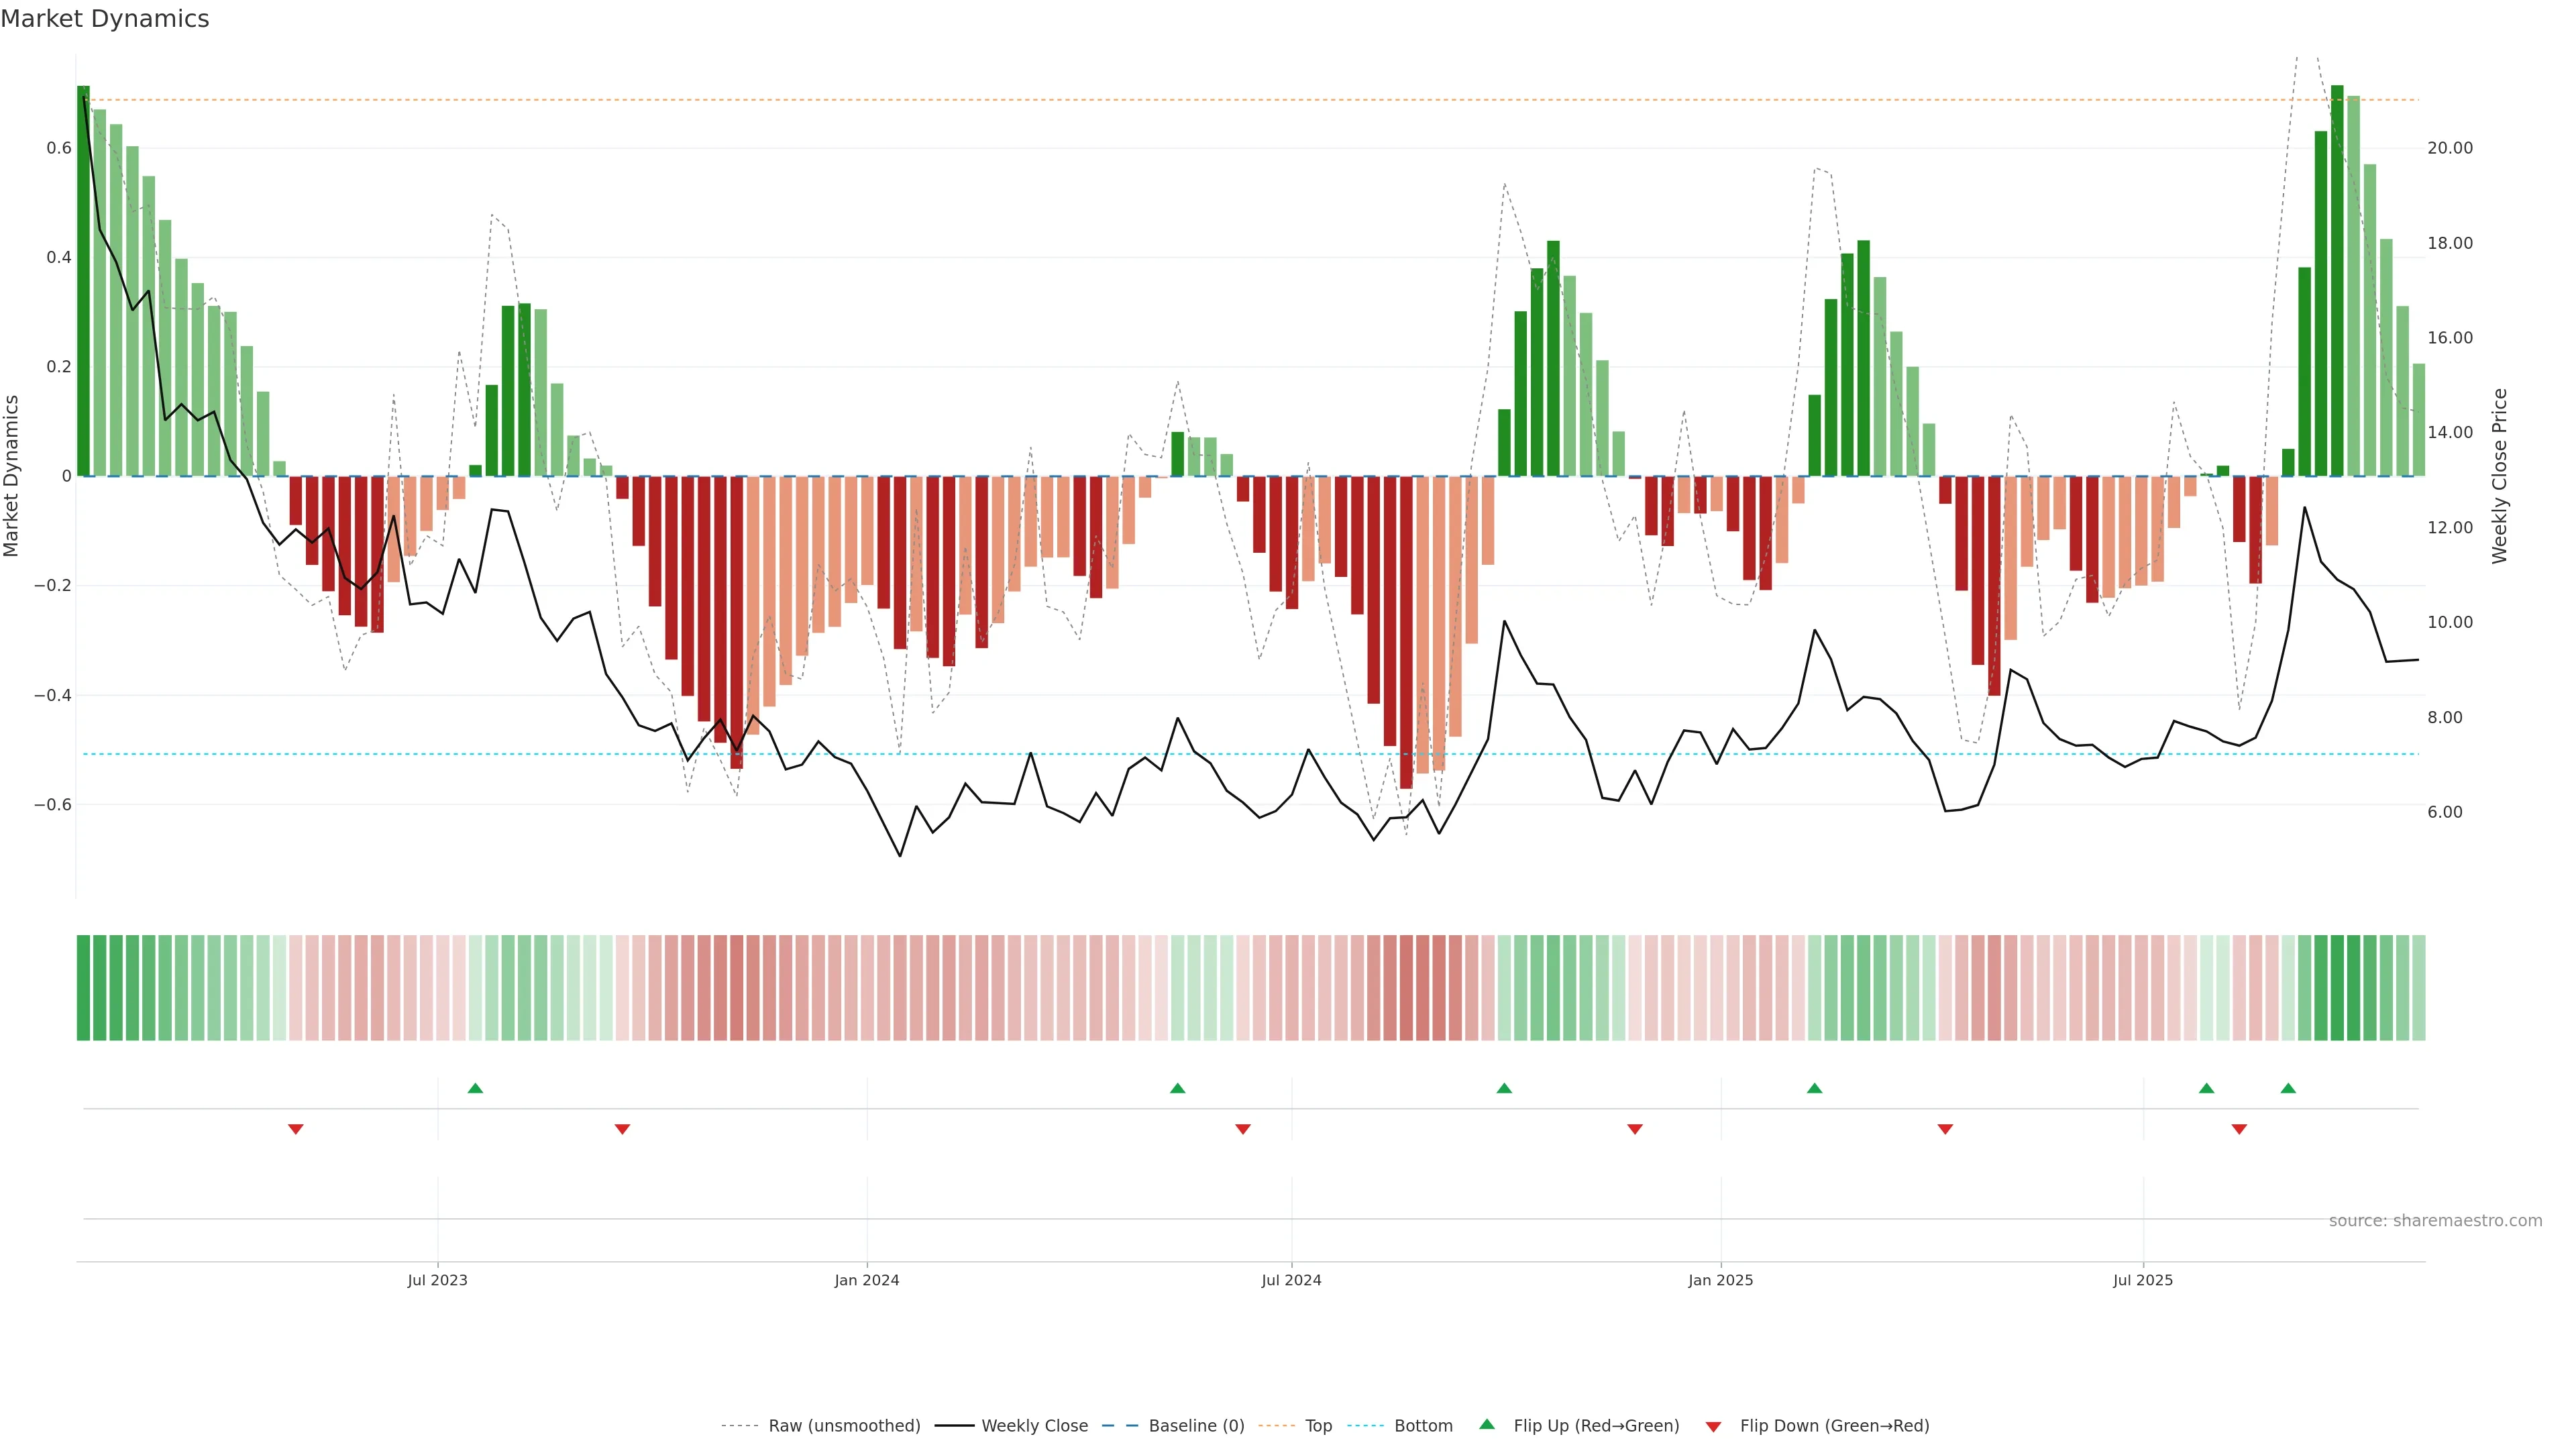Click the first green flip-up triangle marker after Jul 2023
This screenshot has height=1449, width=2576.
click(x=475, y=1088)
